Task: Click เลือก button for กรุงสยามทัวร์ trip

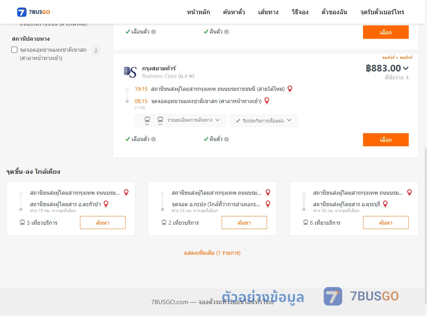Action: tap(385, 139)
